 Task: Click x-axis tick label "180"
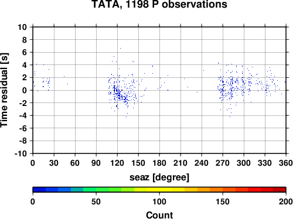(x=159, y=163)
